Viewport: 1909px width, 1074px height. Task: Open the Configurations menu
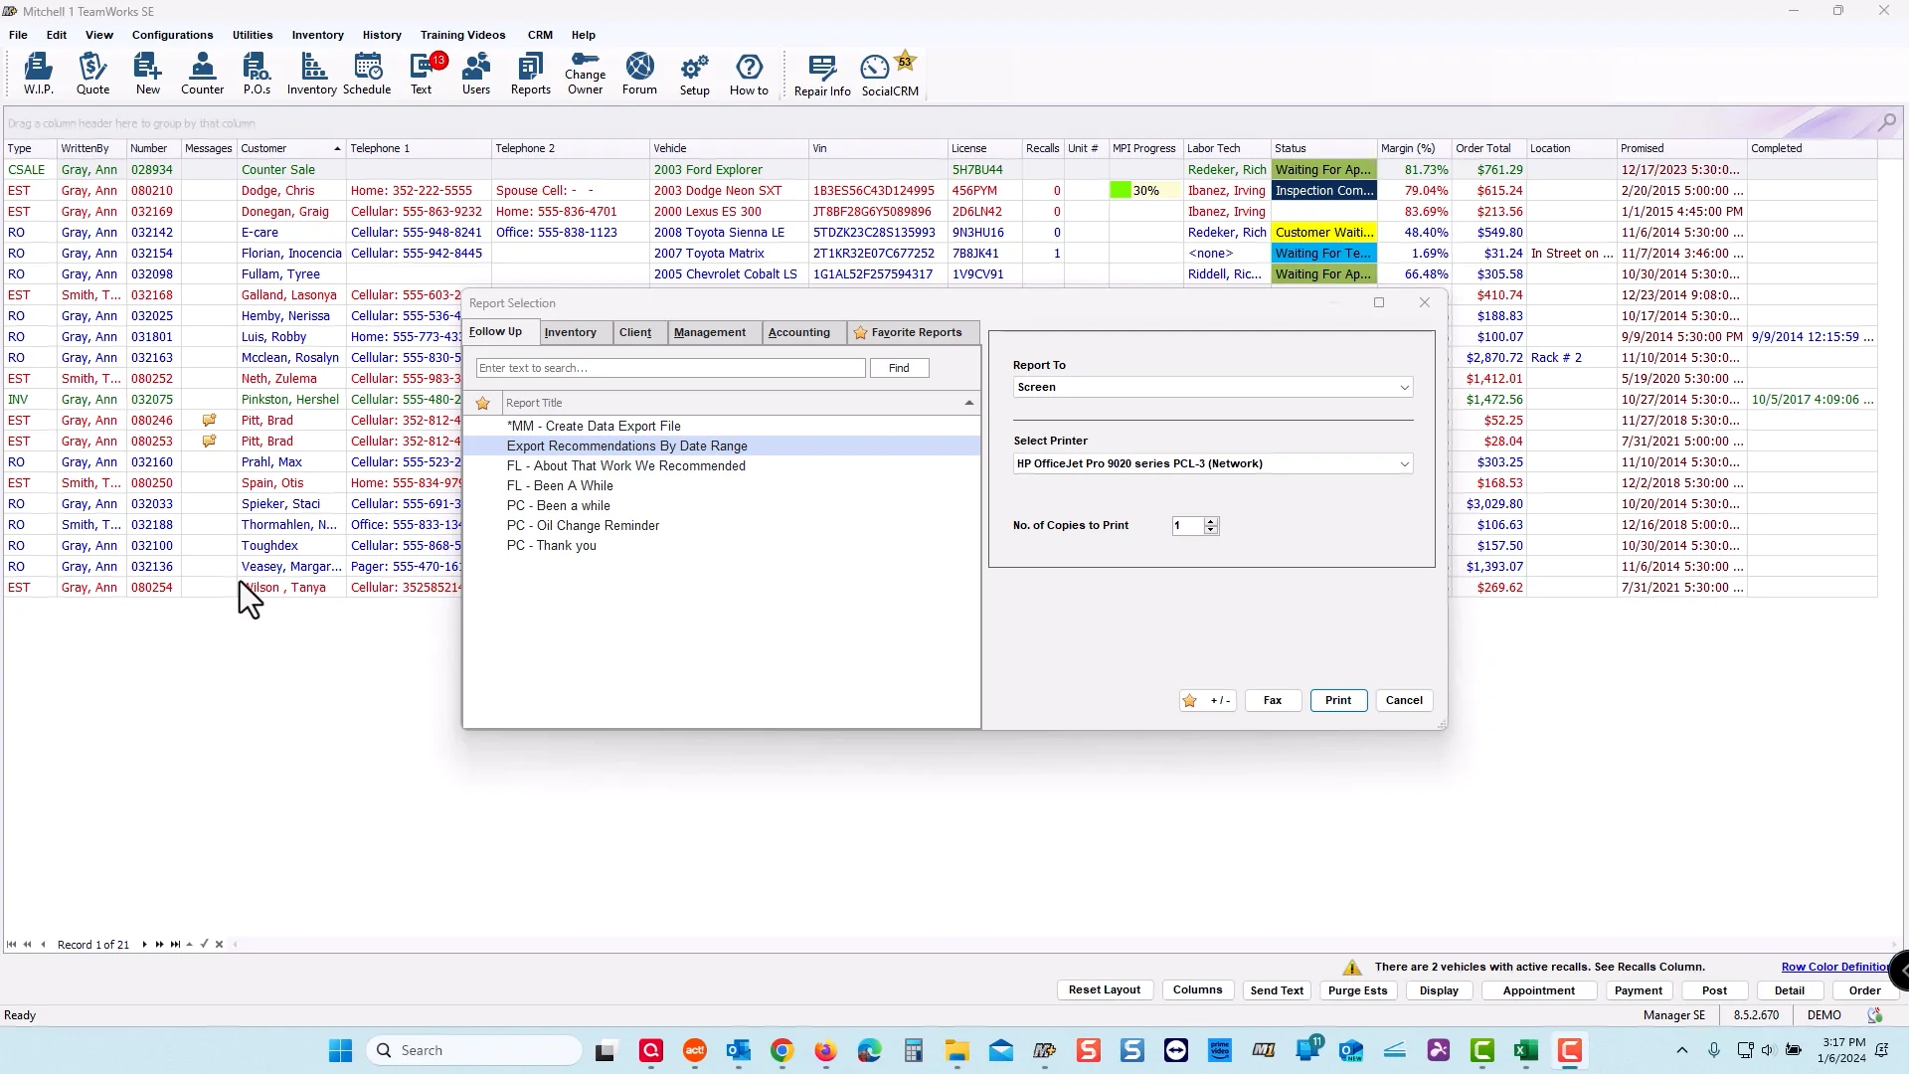(172, 35)
